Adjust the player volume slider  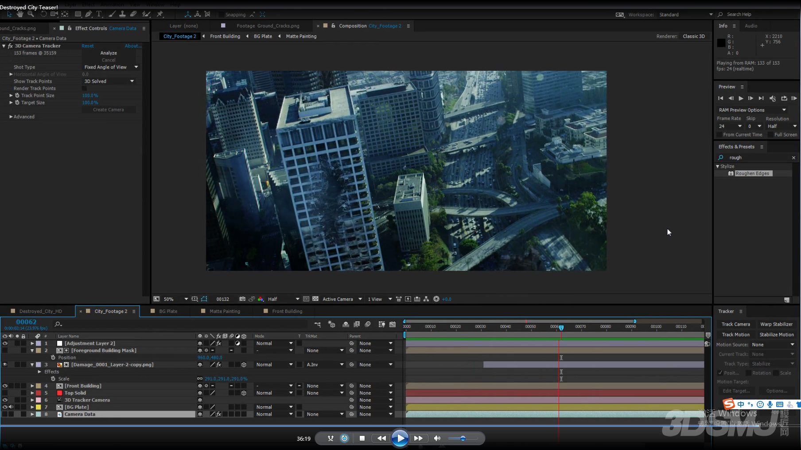pyautogui.click(x=463, y=438)
